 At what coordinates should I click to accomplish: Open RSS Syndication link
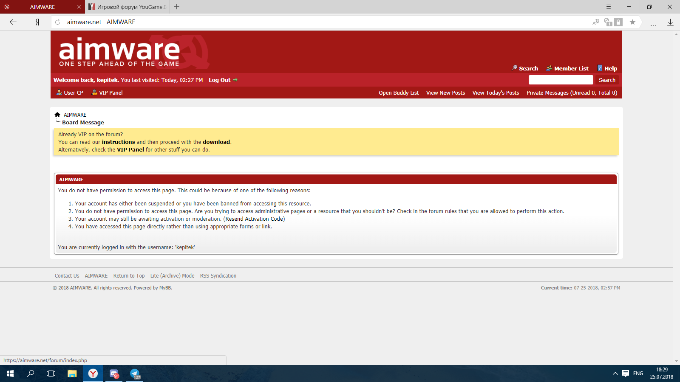[x=218, y=276]
